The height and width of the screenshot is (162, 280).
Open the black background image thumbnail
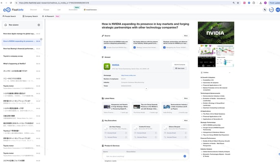click(x=207, y=62)
